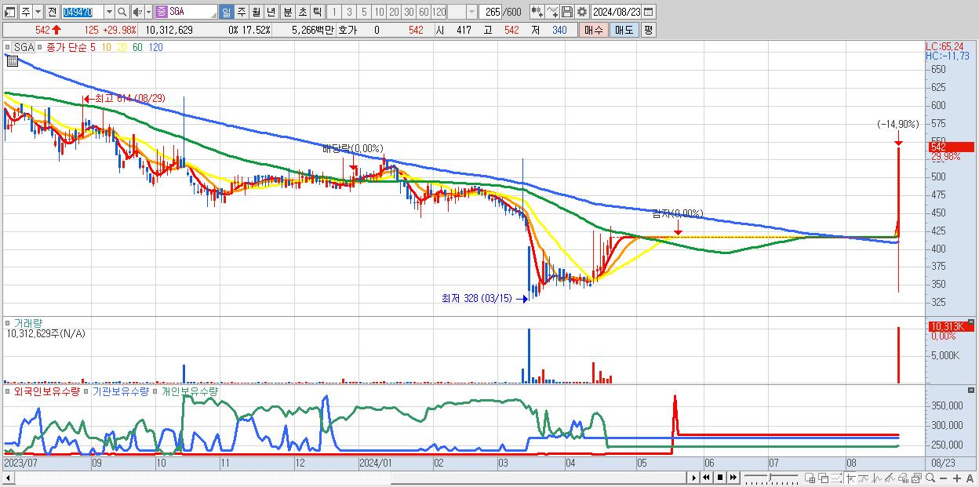
Task: Click the speaker sound icon in toolbar
Action: pos(137,12)
